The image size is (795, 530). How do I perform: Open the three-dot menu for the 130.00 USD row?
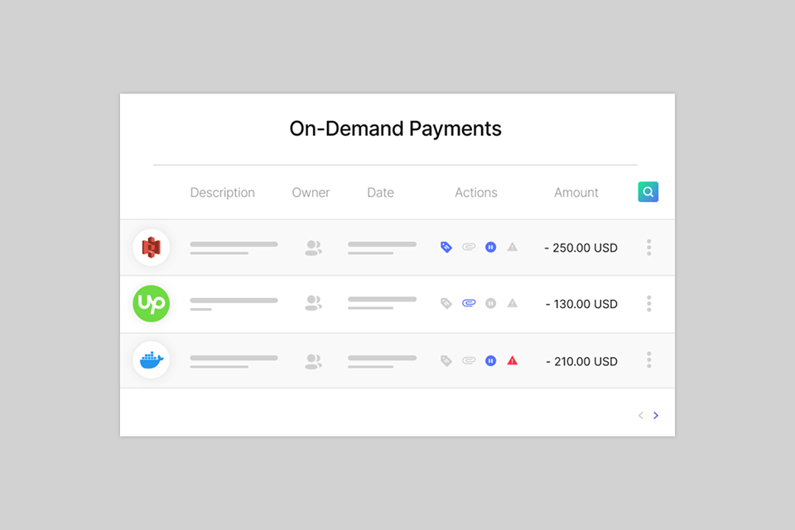649,303
